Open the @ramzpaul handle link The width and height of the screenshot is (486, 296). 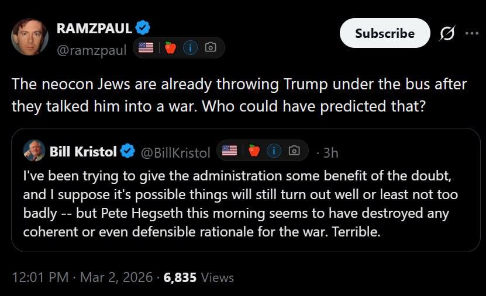(x=91, y=50)
